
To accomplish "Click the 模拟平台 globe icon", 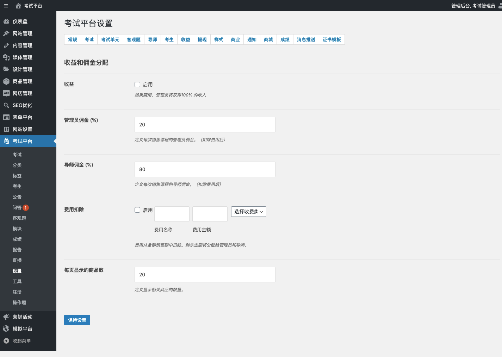I will point(6,329).
